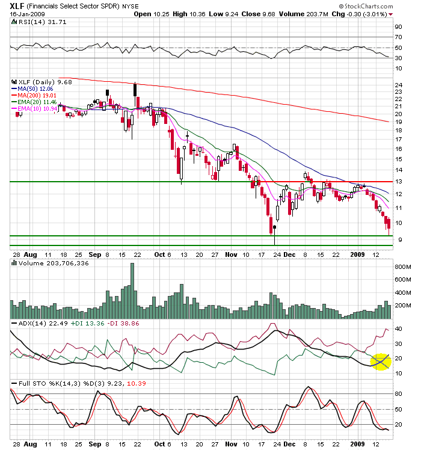Select the Open 10.25 value
The width and height of the screenshot is (421, 450).
(x=152, y=14)
